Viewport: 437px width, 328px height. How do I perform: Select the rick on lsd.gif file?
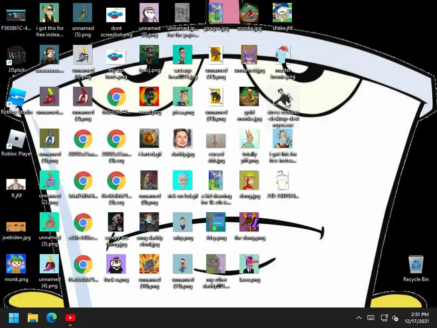pos(183,184)
